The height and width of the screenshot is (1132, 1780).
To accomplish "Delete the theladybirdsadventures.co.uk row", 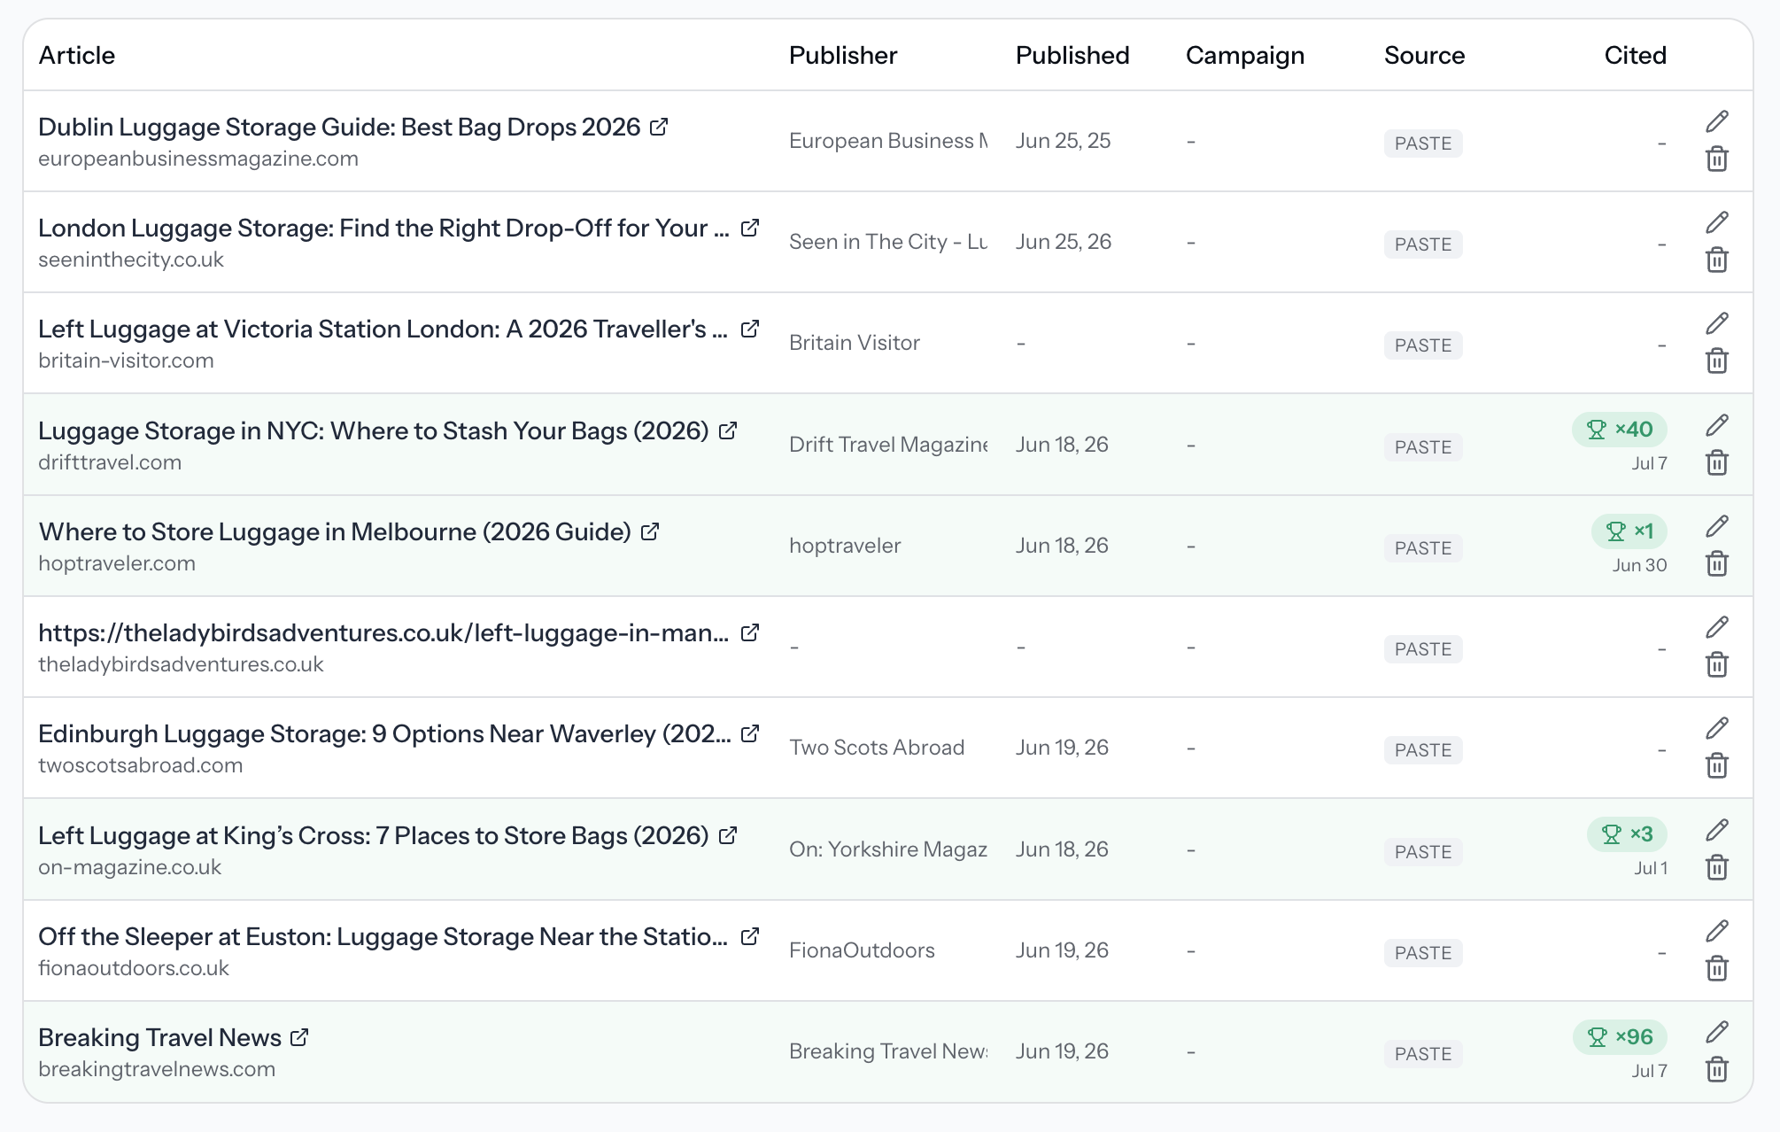I will coord(1717,665).
